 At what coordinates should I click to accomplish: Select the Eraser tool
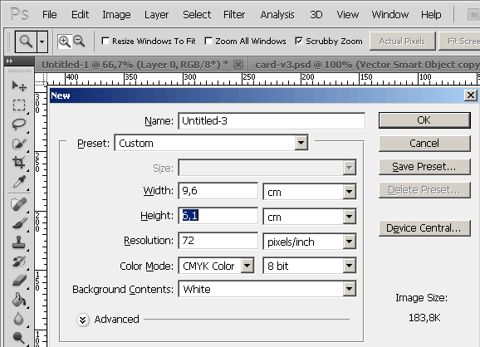pos(19,281)
